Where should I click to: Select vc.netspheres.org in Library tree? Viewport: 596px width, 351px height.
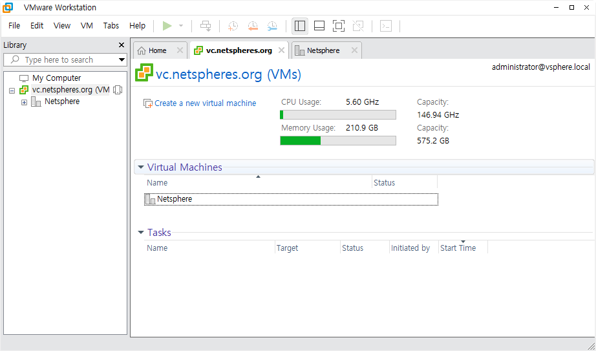click(x=70, y=90)
